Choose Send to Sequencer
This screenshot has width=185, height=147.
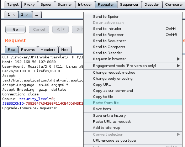[x=133, y=41]
